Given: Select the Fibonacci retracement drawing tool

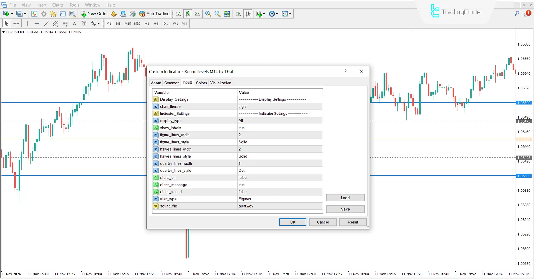Looking at the screenshot, I should (65, 23).
